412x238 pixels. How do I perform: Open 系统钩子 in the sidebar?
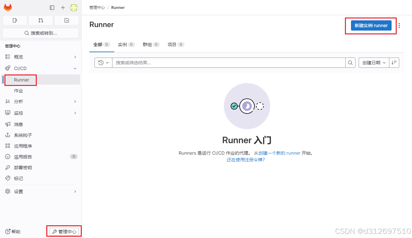[x=41, y=135]
